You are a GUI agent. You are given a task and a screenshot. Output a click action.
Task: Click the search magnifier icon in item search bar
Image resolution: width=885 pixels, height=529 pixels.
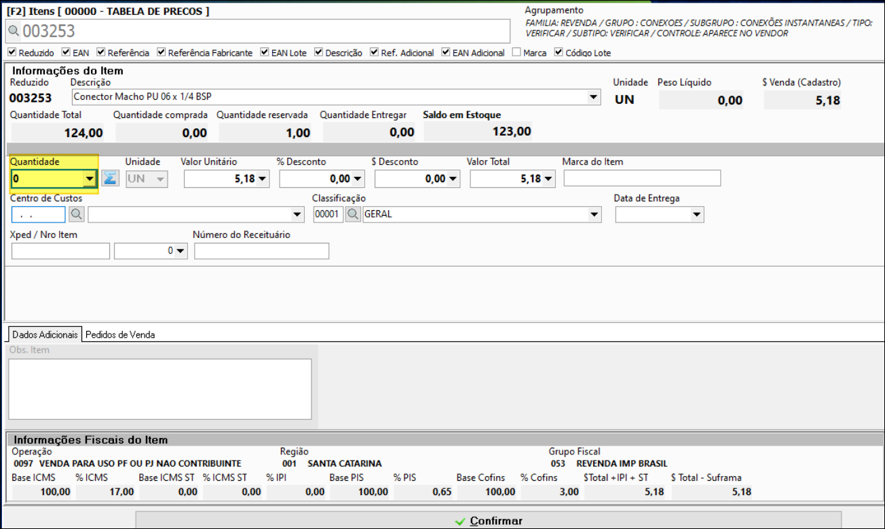pyautogui.click(x=14, y=31)
